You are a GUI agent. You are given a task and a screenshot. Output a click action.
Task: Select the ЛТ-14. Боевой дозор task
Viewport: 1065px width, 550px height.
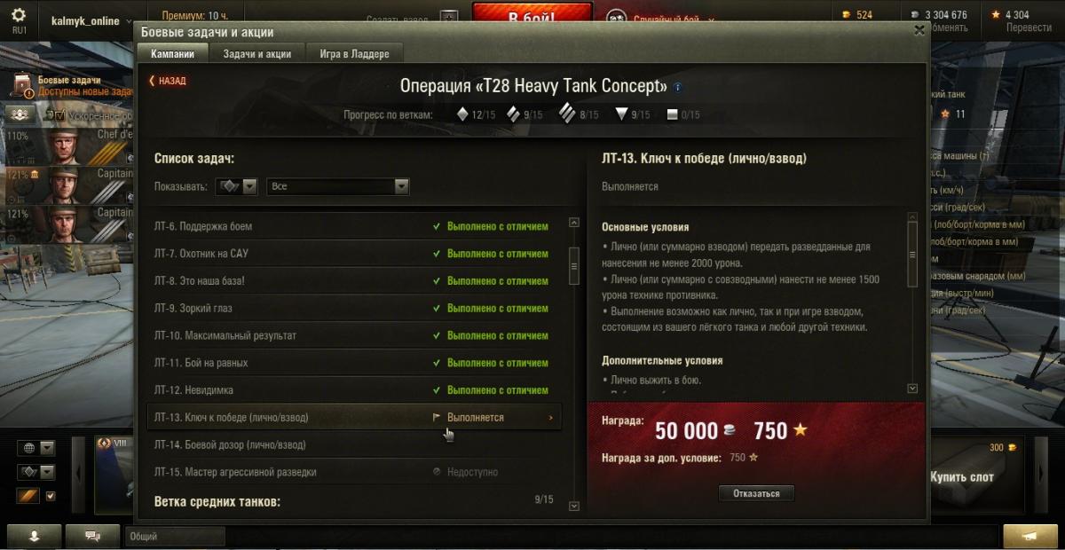tap(354, 444)
